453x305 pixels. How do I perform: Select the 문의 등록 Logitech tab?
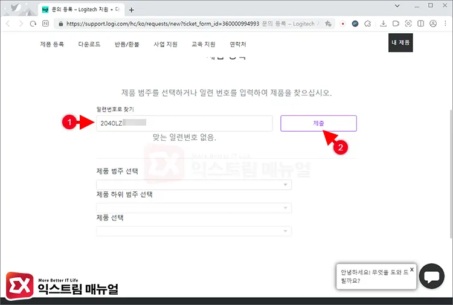82,10
